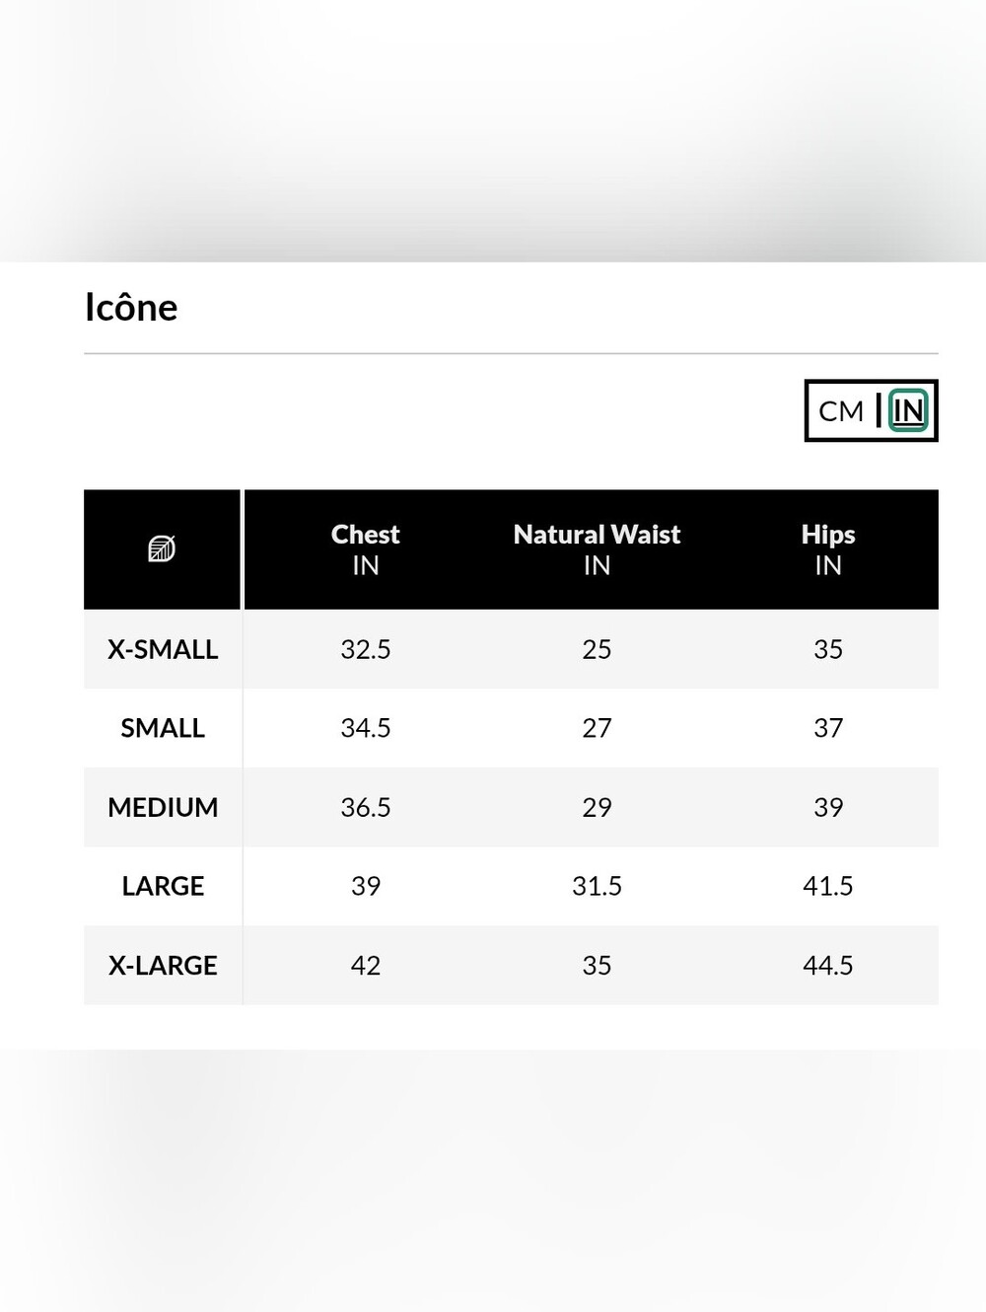Click the Natural Waist column header

(x=597, y=549)
